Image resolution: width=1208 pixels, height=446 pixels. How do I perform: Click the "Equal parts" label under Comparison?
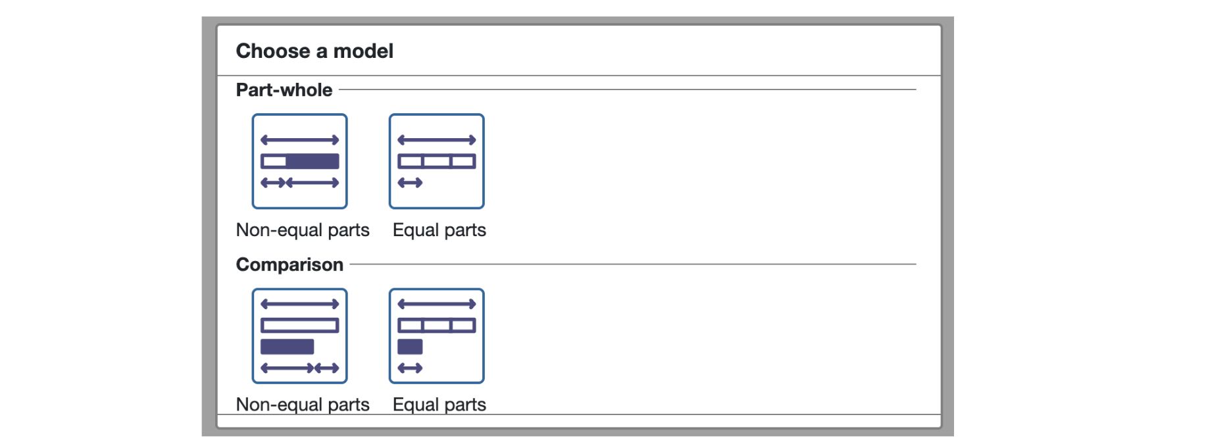click(x=439, y=405)
